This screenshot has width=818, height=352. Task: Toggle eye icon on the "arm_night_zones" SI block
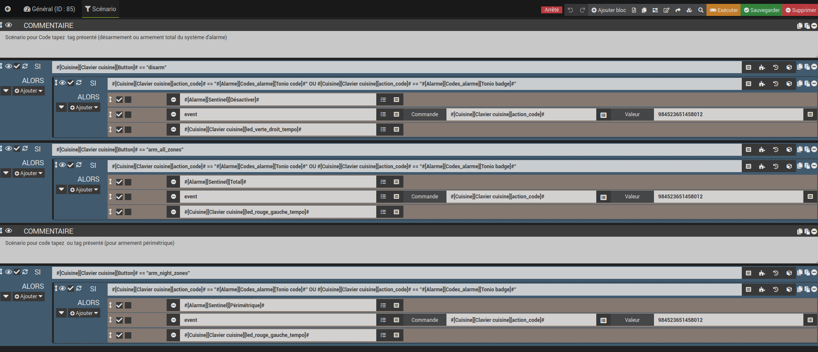point(9,272)
